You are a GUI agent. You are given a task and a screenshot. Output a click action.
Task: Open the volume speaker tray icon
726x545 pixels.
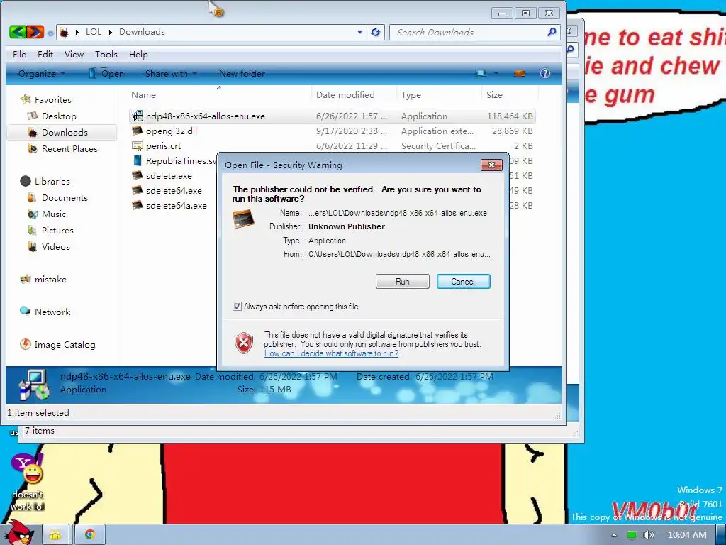coord(648,535)
